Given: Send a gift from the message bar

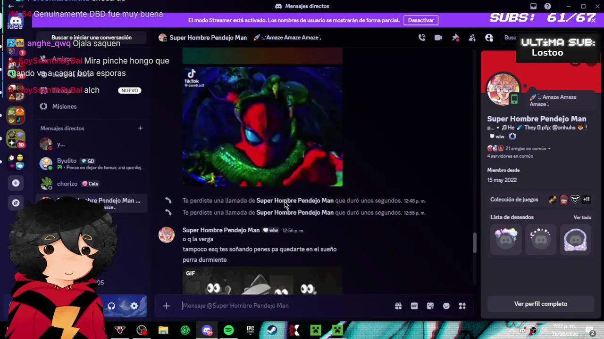Looking at the screenshot, I should 398,306.
